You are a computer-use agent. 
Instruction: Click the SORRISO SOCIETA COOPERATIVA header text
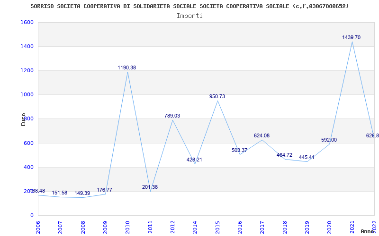[x=190, y=6]
